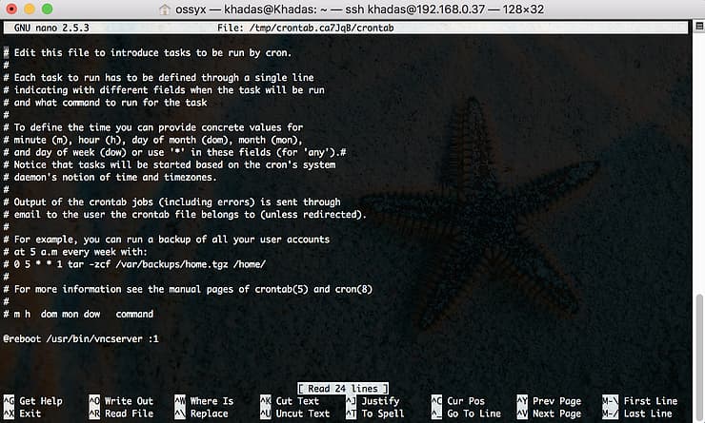The width and height of the screenshot is (705, 423).
Task: Click the ^C Cur Pos shortcut
Action: (457, 401)
